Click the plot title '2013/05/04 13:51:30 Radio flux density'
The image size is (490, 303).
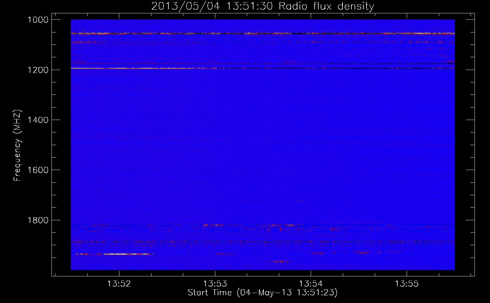[x=263, y=6]
